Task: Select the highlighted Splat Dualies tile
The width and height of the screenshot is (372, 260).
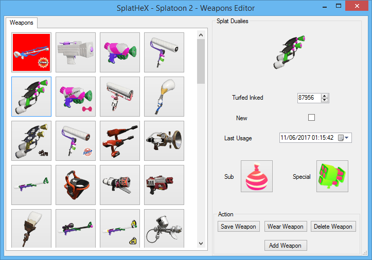Action: (x=31, y=97)
